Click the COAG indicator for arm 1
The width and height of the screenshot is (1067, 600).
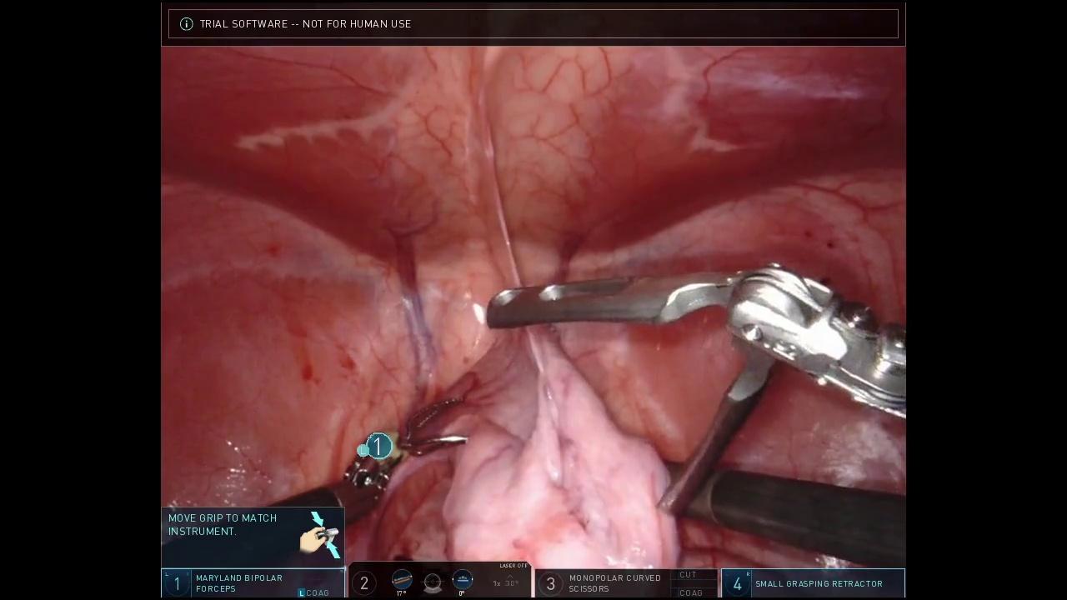pyautogui.click(x=314, y=593)
